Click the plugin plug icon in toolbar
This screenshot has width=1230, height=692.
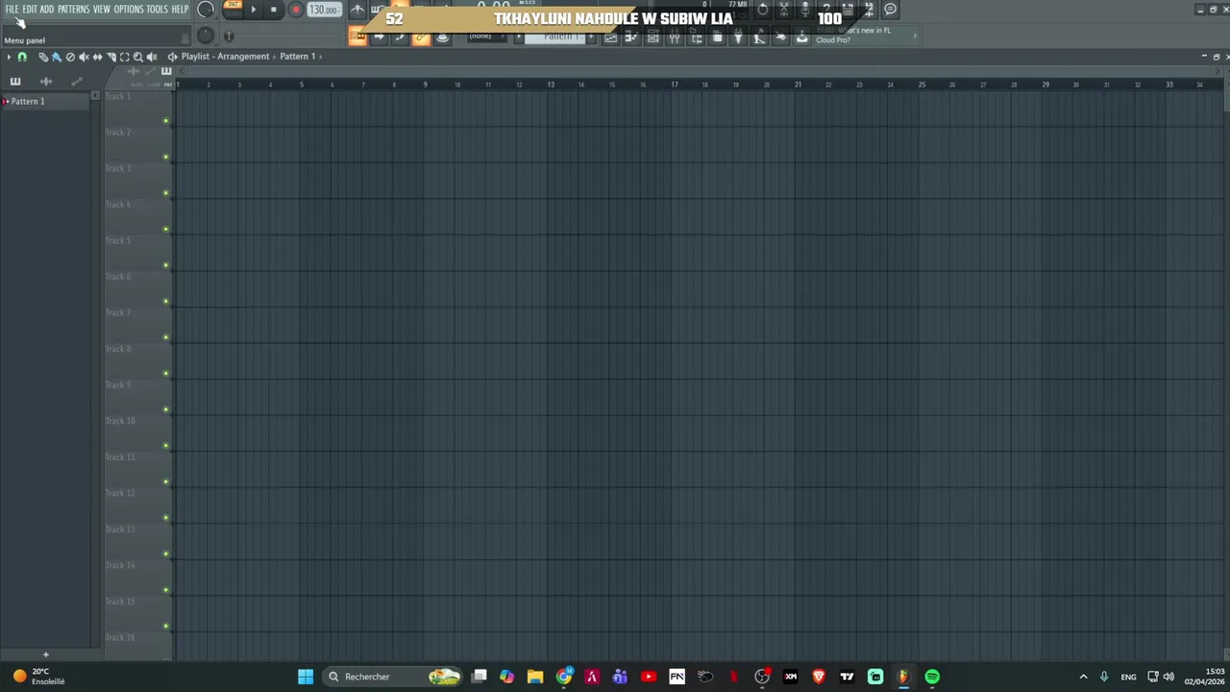tap(738, 37)
